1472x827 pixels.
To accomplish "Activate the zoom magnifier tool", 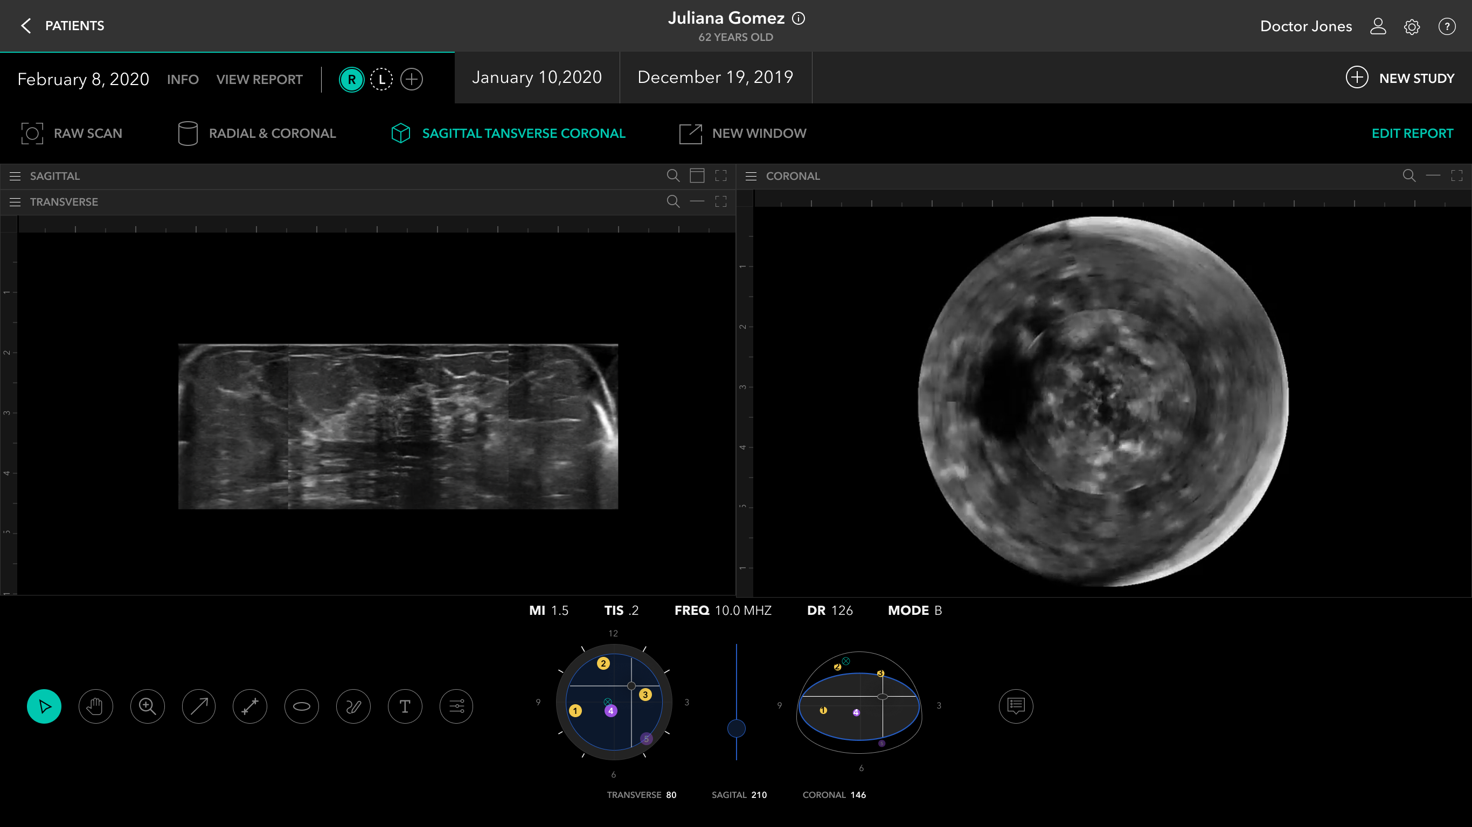I will click(148, 706).
